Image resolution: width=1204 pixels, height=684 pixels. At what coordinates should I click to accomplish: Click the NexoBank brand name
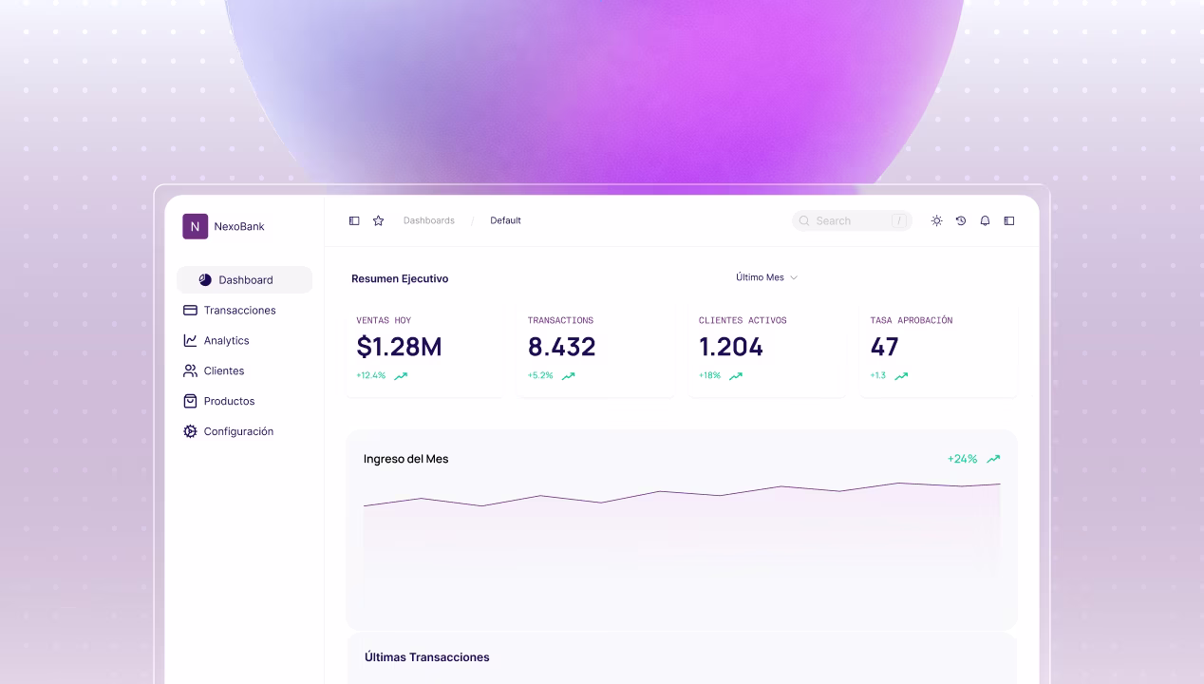coord(239,226)
